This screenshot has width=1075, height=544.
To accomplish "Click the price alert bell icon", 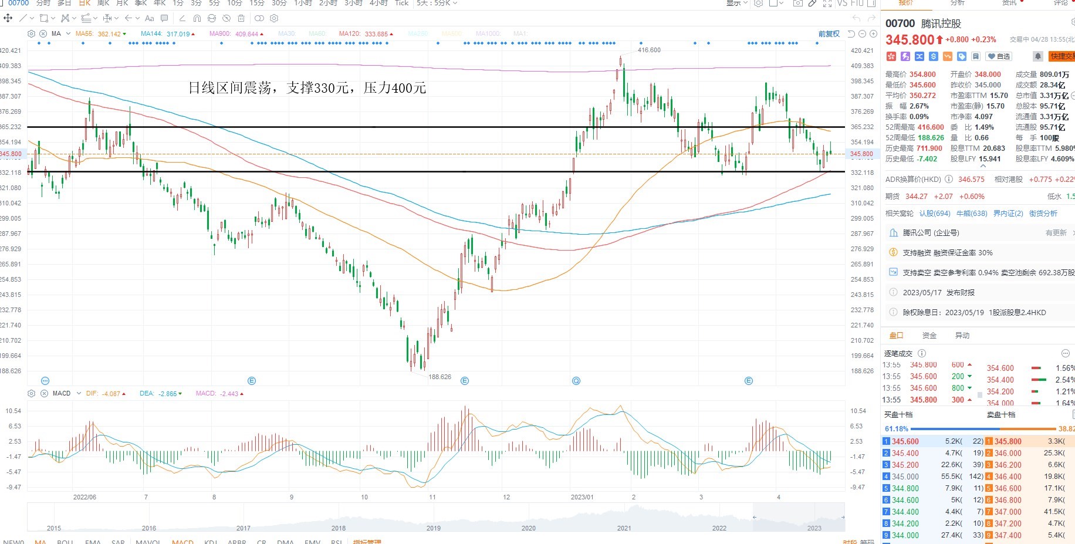I will (x=1037, y=56).
